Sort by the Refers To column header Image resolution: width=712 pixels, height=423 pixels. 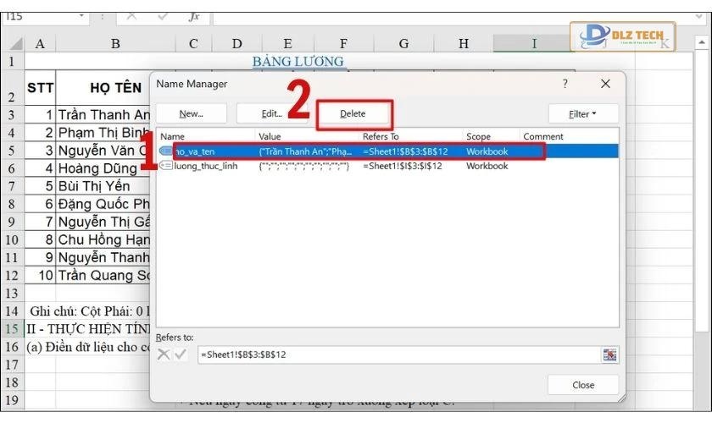pos(381,136)
